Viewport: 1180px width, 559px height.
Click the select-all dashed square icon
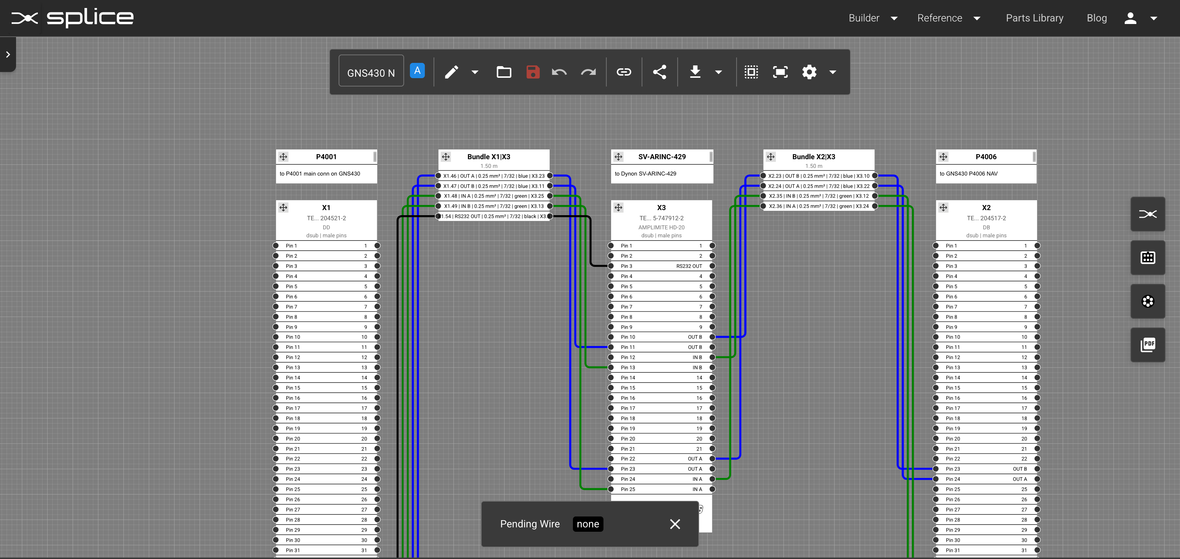tap(751, 72)
